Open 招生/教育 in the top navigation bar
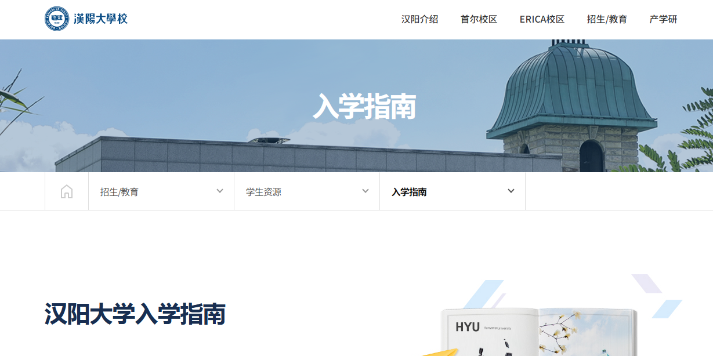 click(607, 19)
